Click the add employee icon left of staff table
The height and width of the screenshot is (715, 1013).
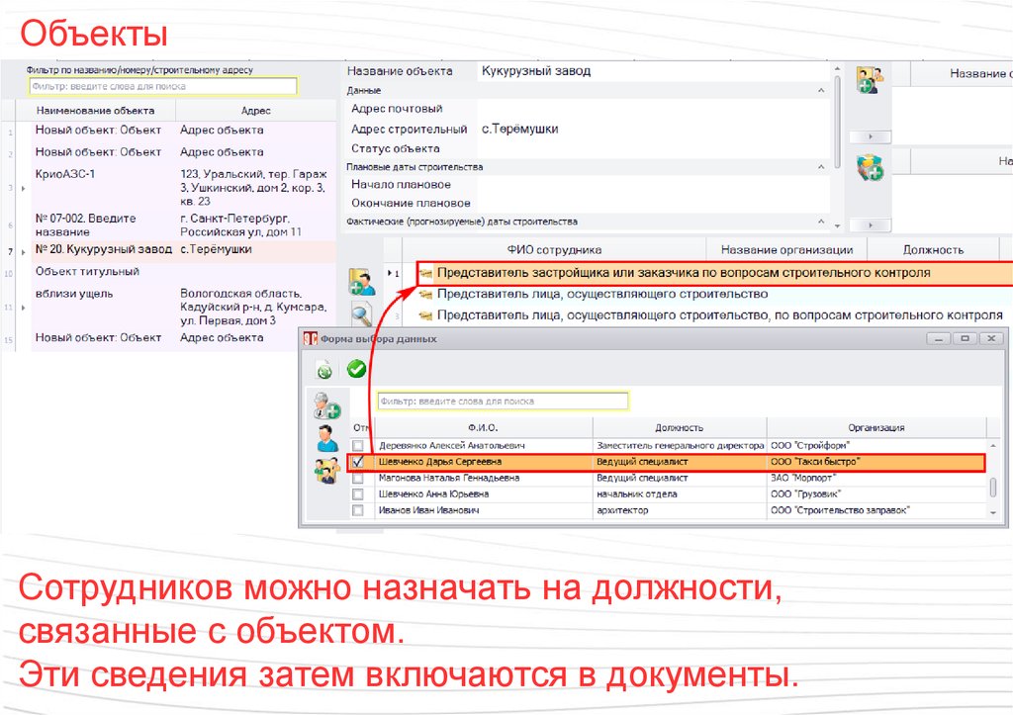(x=361, y=283)
